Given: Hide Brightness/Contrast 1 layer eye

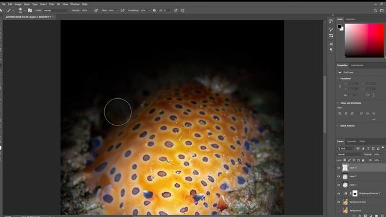Looking at the screenshot, I should 339,193.
